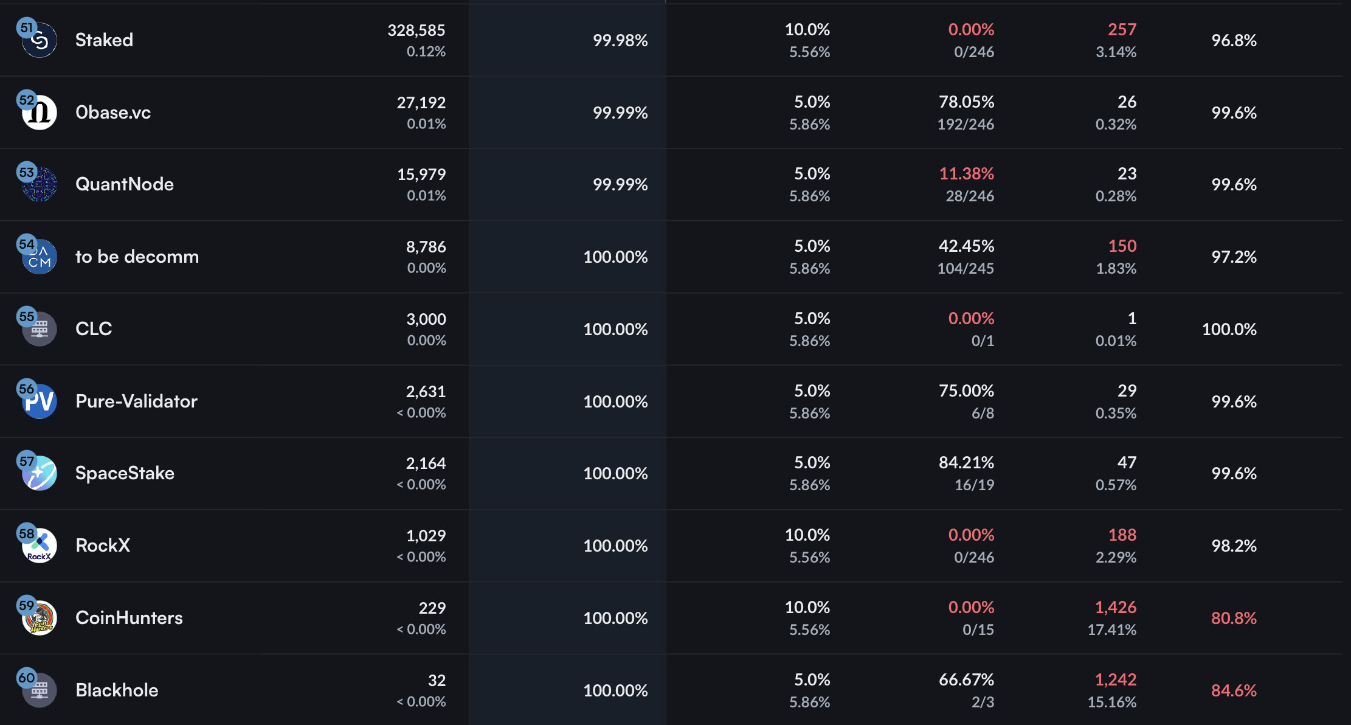Click the RockX validator logo
This screenshot has height=725, width=1351.
click(40, 546)
